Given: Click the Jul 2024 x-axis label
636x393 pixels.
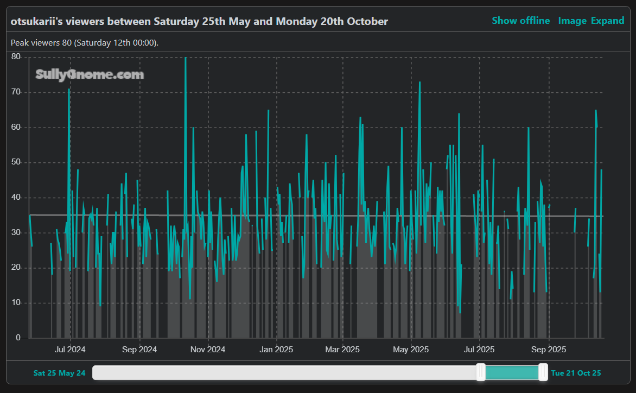Looking at the screenshot, I should pos(70,350).
